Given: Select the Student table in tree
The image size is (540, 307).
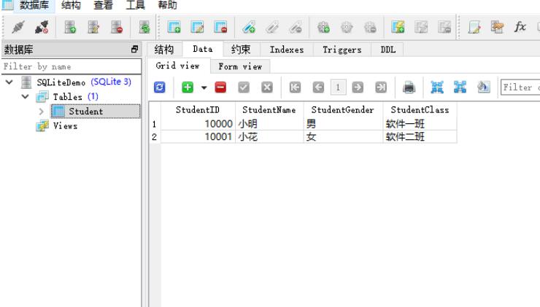Looking at the screenshot, I should point(96,111).
